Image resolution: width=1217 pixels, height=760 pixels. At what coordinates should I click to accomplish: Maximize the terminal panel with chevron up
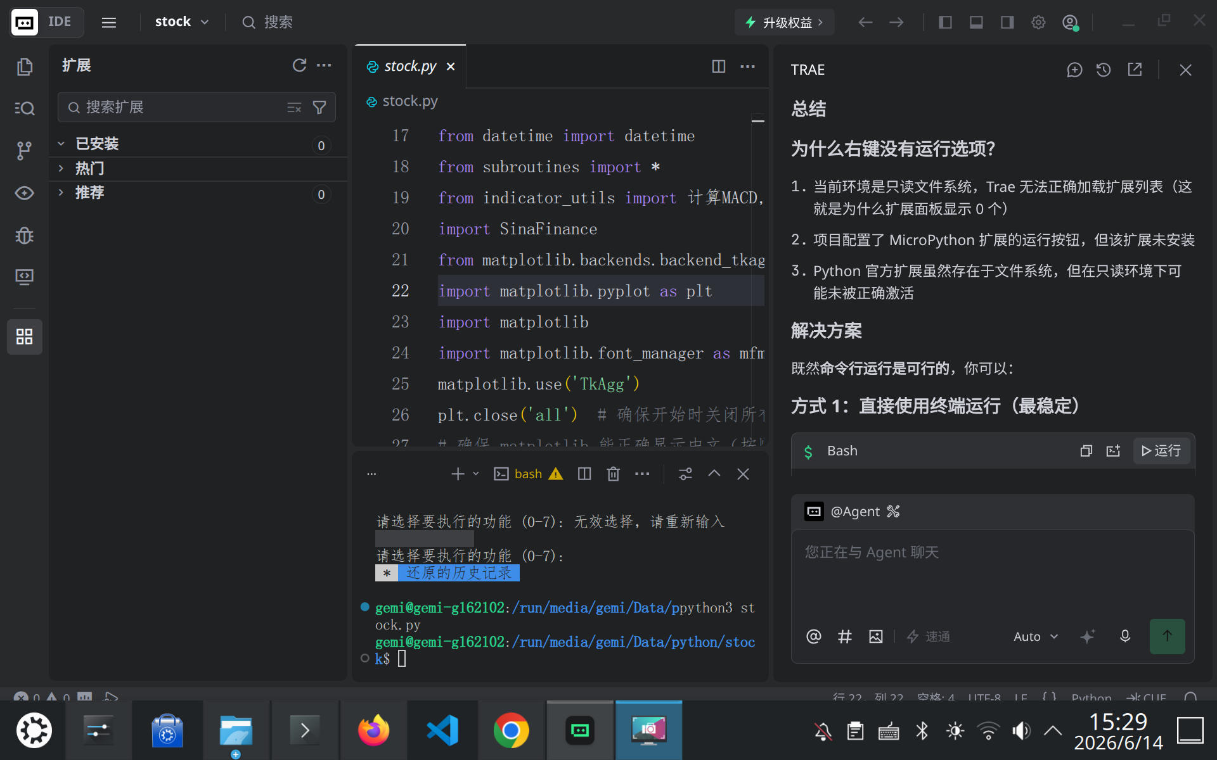coord(714,474)
